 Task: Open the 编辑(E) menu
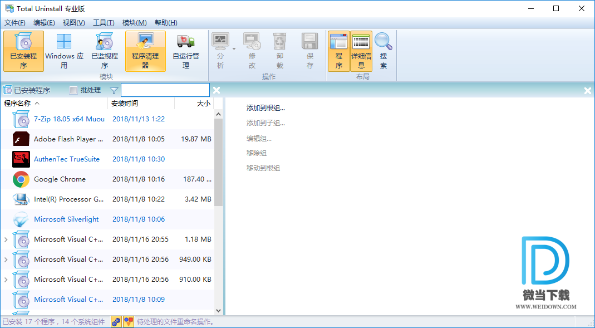(x=44, y=23)
